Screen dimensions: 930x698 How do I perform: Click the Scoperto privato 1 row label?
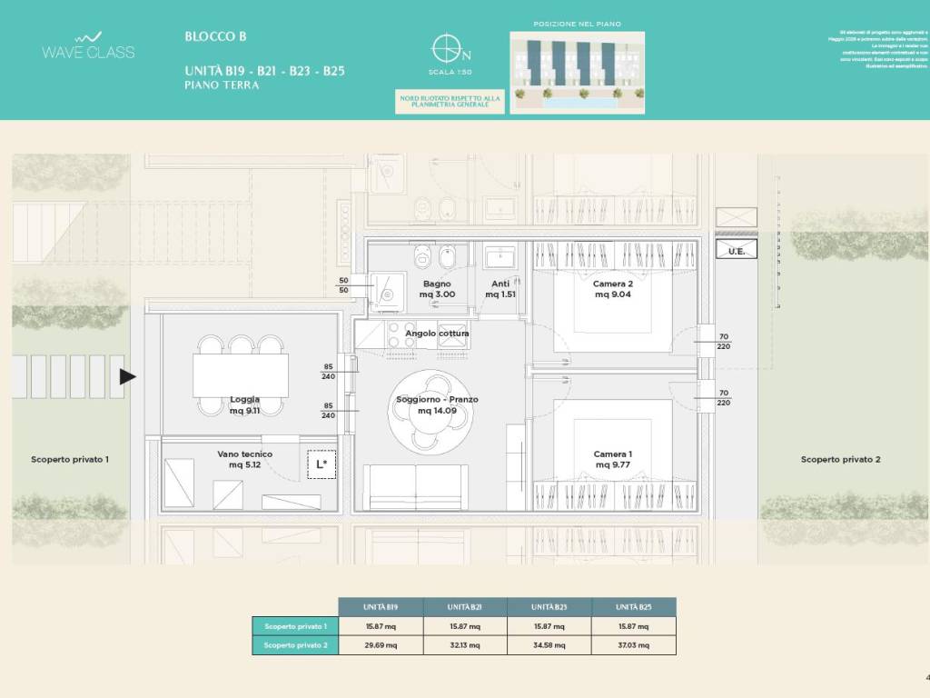[x=295, y=626]
